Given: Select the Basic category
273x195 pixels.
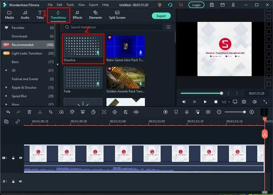Looking at the screenshot, I should pyautogui.click(x=28, y=62).
